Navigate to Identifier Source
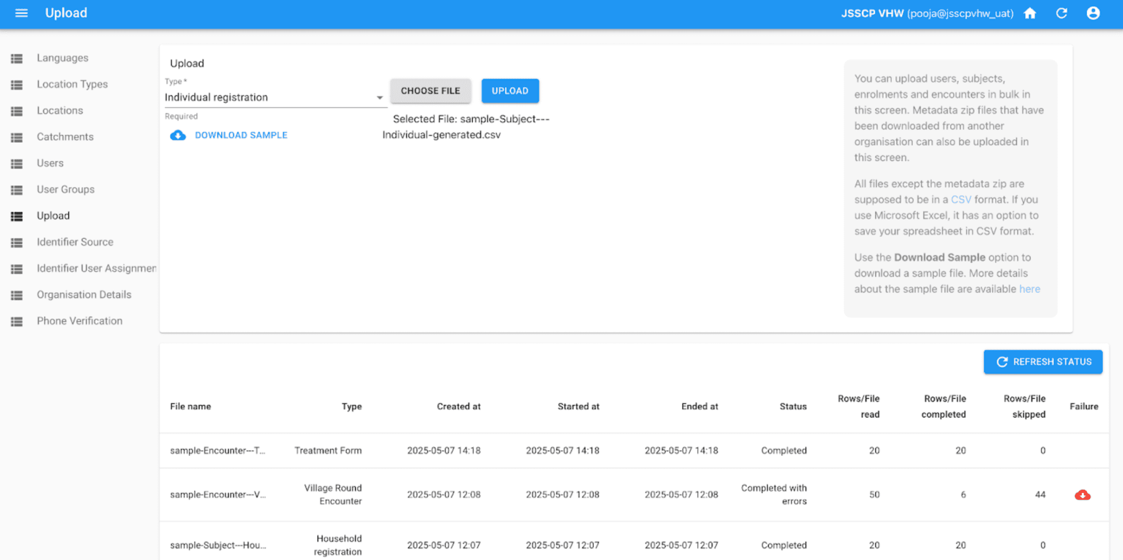Viewport: 1123px width, 560px height. coord(75,242)
